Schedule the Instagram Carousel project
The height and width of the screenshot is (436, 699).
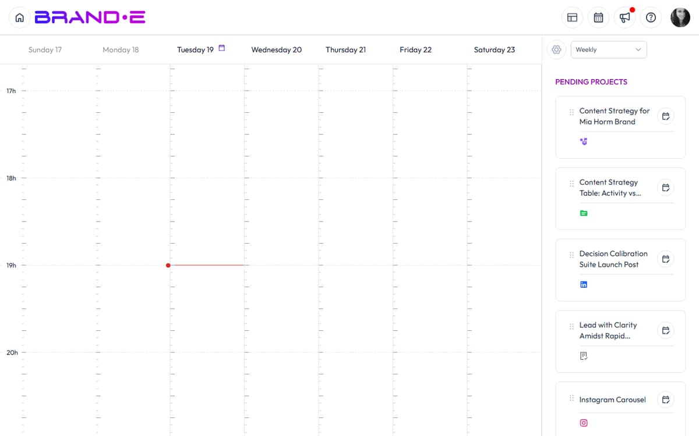665,399
